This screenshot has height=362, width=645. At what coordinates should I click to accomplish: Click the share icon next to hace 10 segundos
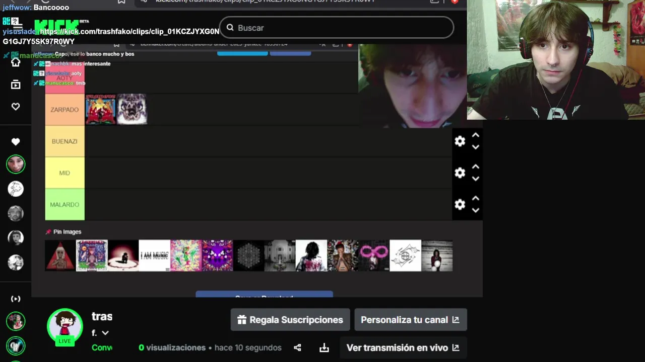[297, 347]
